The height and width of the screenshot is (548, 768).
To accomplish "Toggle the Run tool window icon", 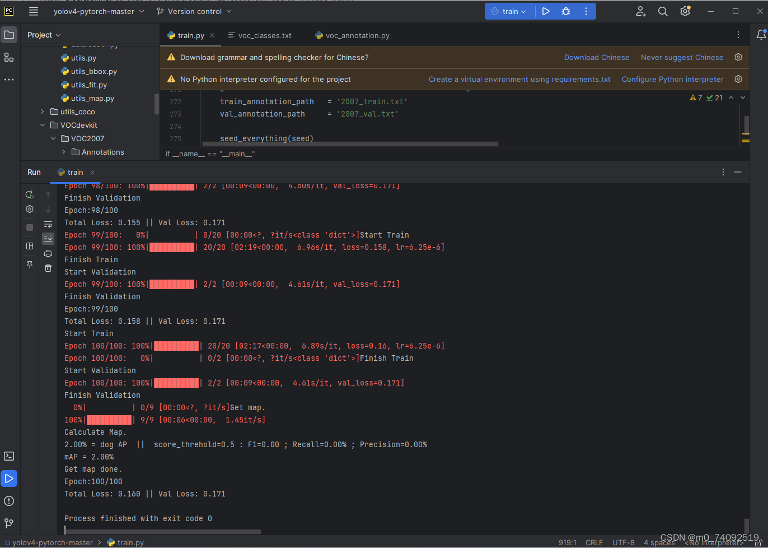I will [x=9, y=479].
